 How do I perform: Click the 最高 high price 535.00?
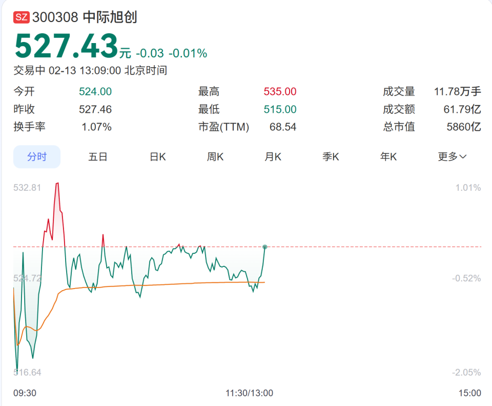pos(279,91)
